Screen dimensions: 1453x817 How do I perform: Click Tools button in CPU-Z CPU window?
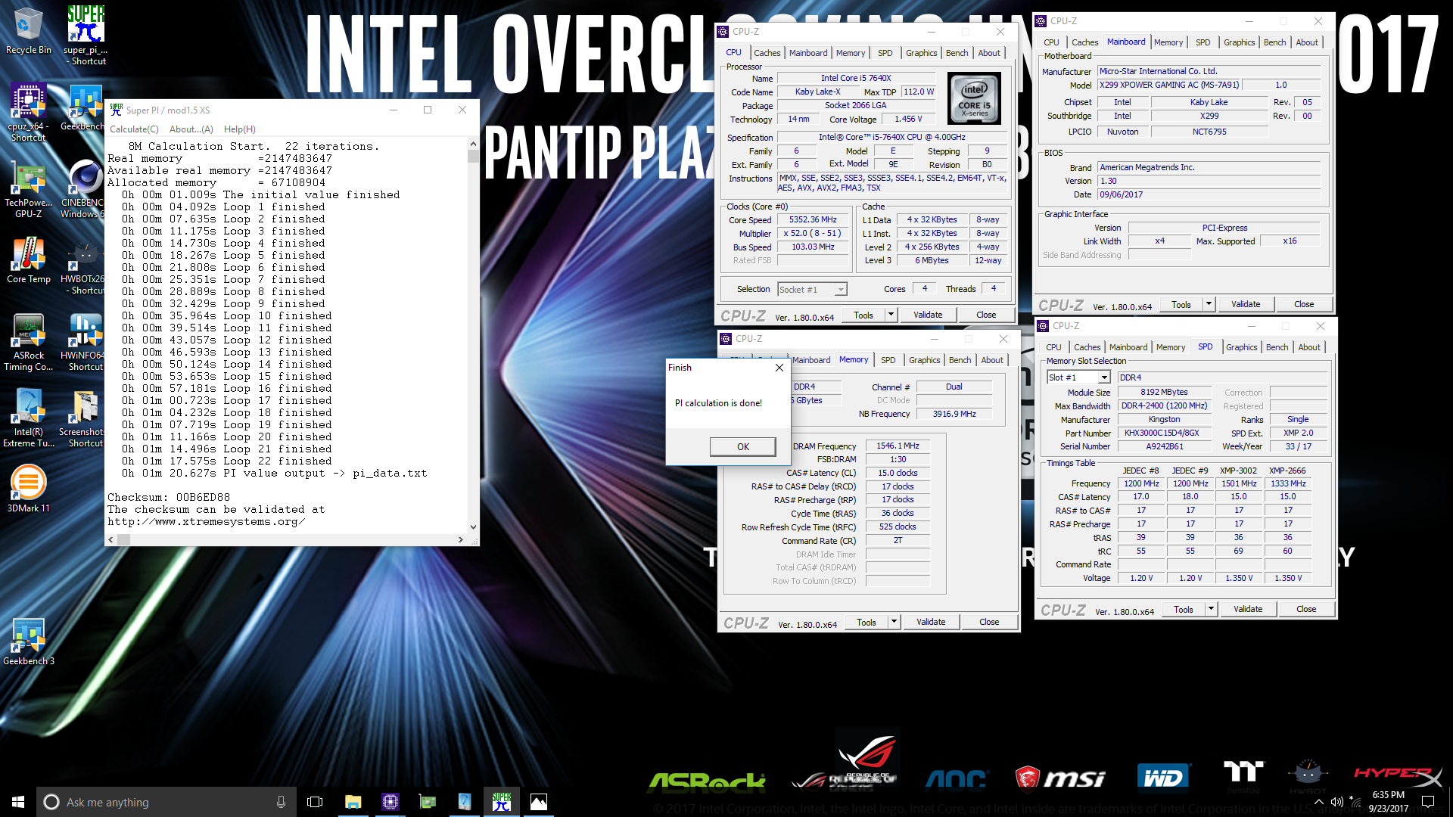pyautogui.click(x=863, y=315)
